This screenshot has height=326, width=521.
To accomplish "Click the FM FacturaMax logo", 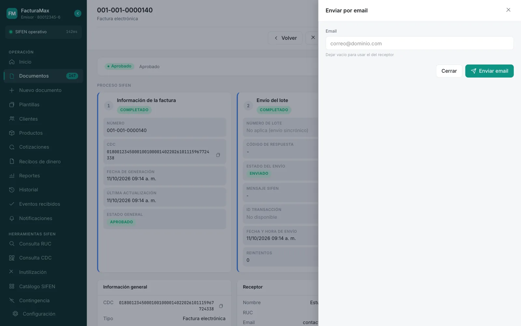I will (x=12, y=13).
